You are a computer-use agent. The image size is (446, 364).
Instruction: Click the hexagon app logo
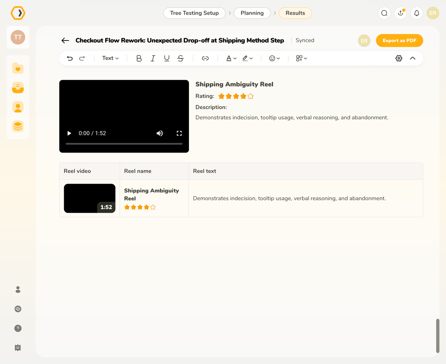tap(18, 13)
